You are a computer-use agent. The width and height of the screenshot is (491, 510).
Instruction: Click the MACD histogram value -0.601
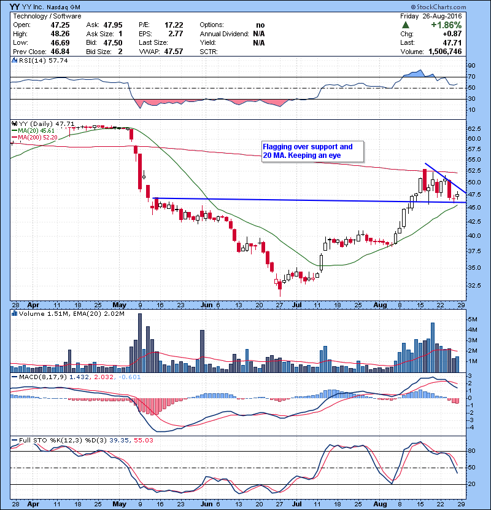(130, 377)
